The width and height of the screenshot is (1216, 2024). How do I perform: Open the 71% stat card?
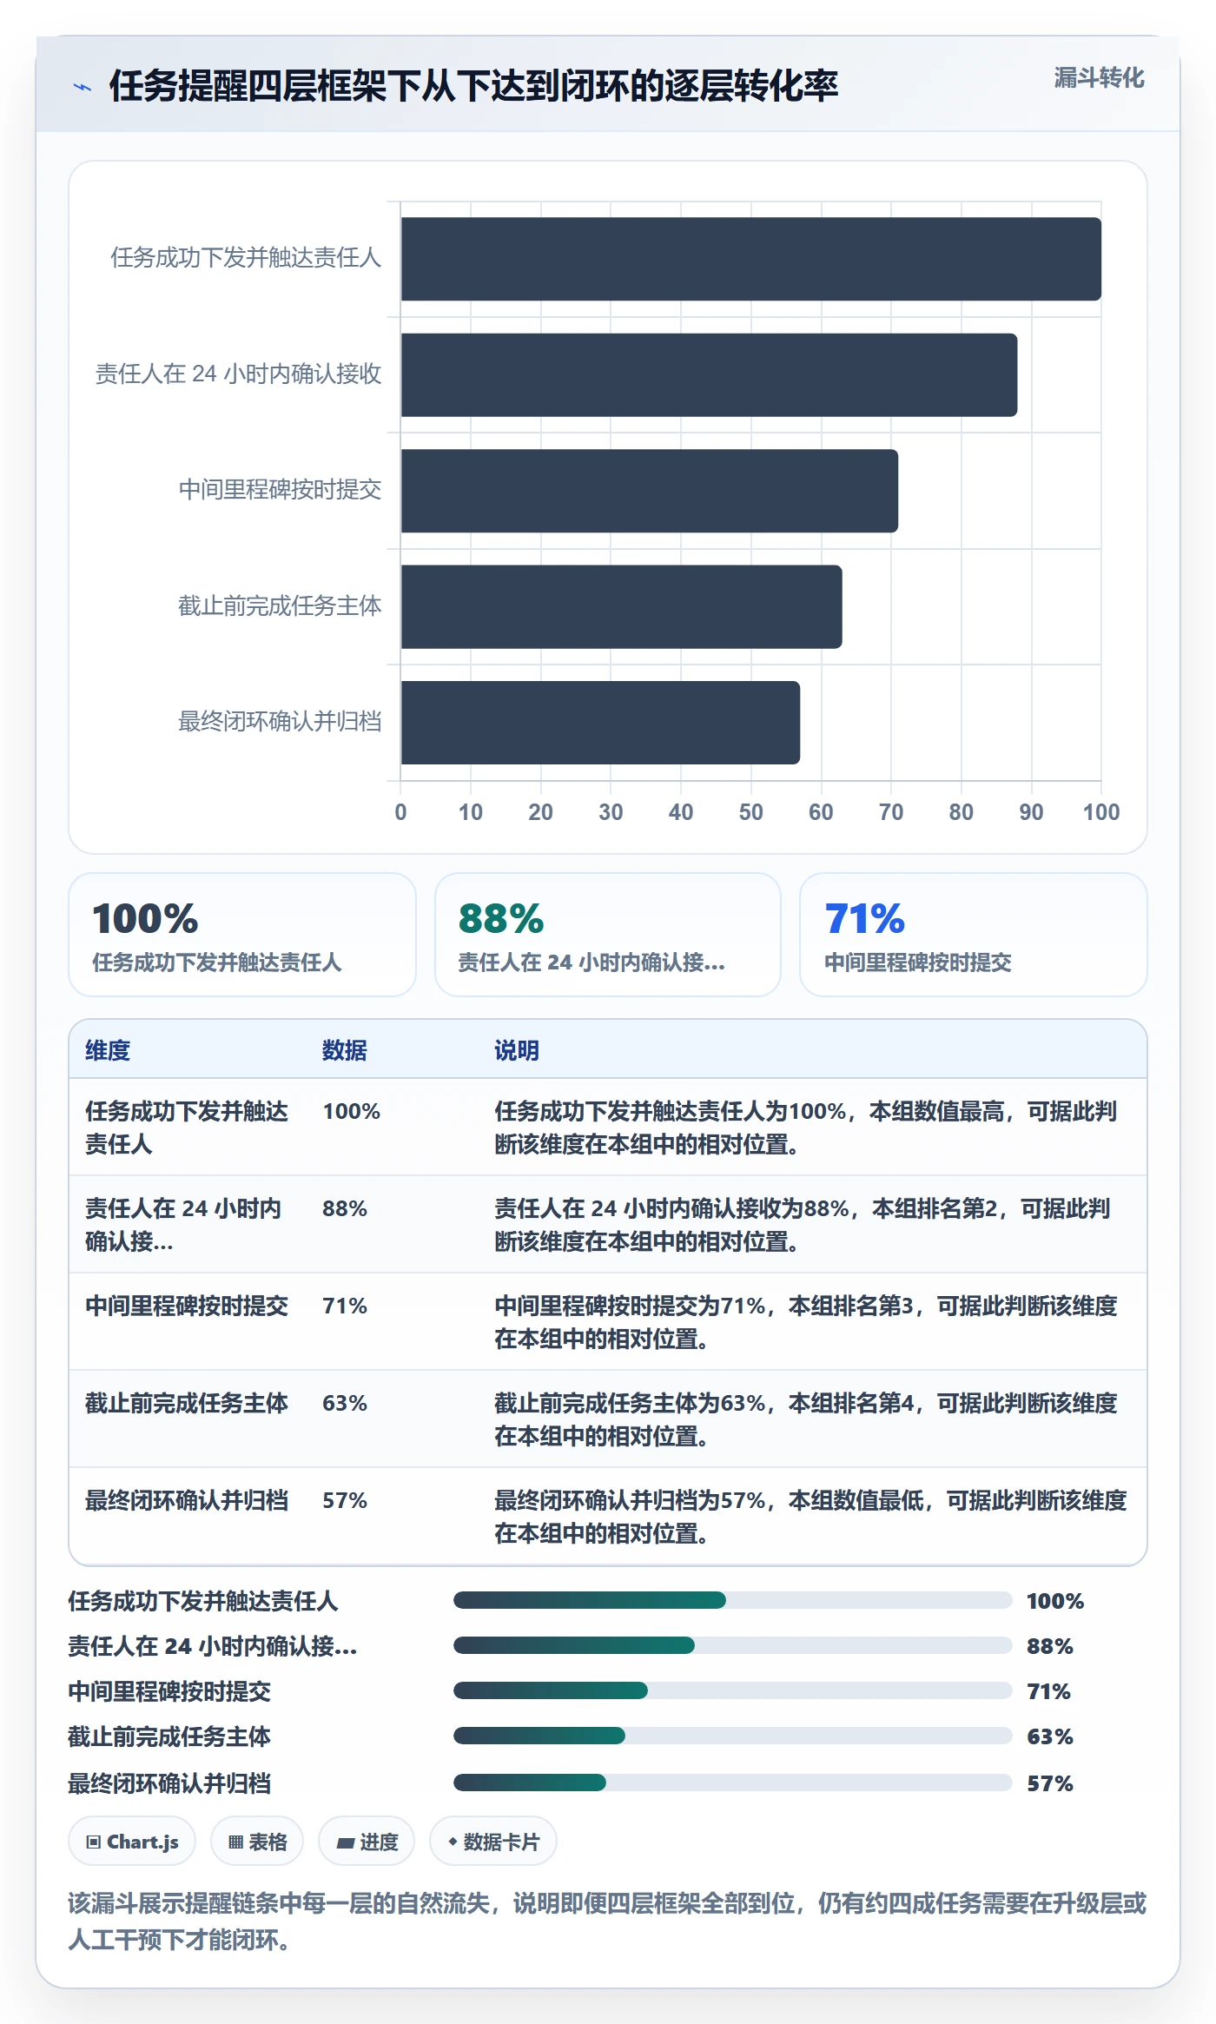(974, 935)
